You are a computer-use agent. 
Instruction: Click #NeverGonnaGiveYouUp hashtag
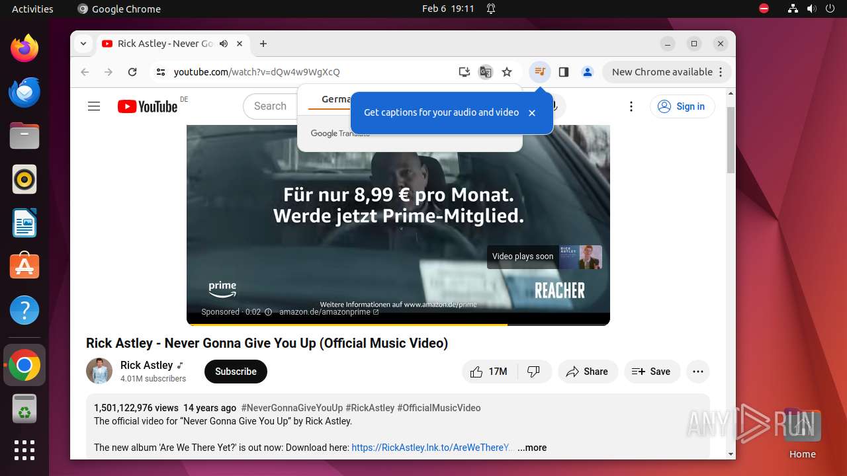(x=292, y=408)
